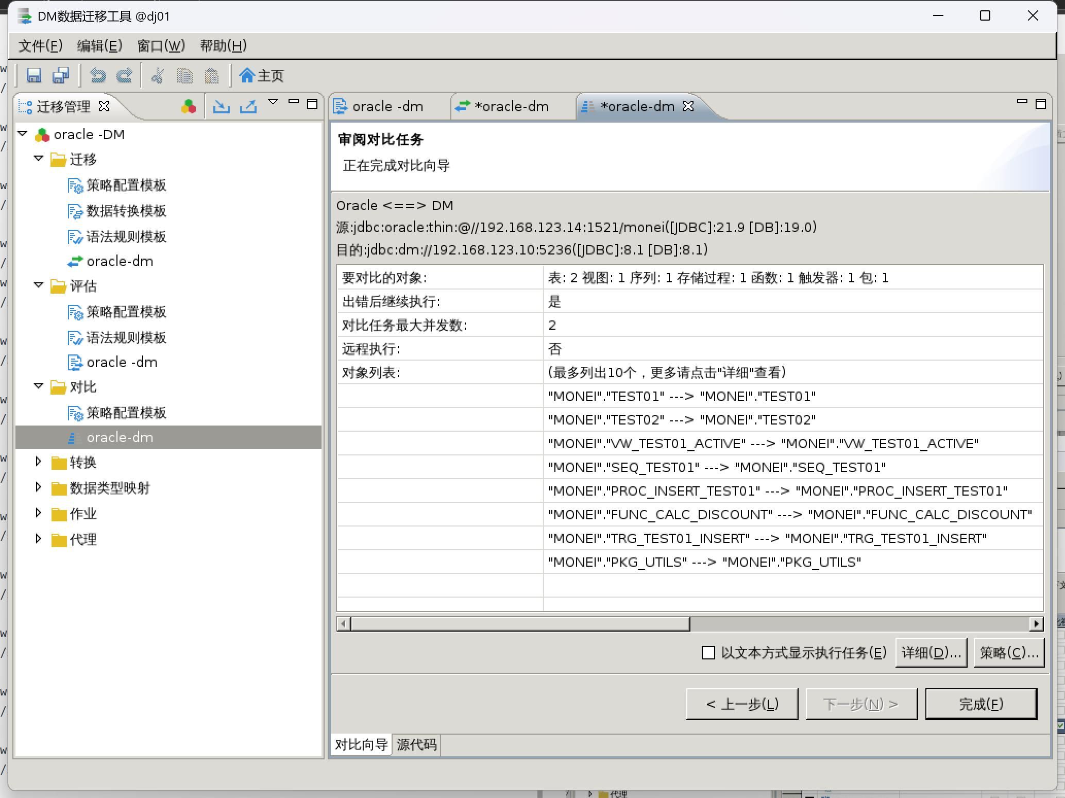Viewport: 1065px width, 798px height.
Task: Close the active *oracle-dm editor tab
Action: 689,106
